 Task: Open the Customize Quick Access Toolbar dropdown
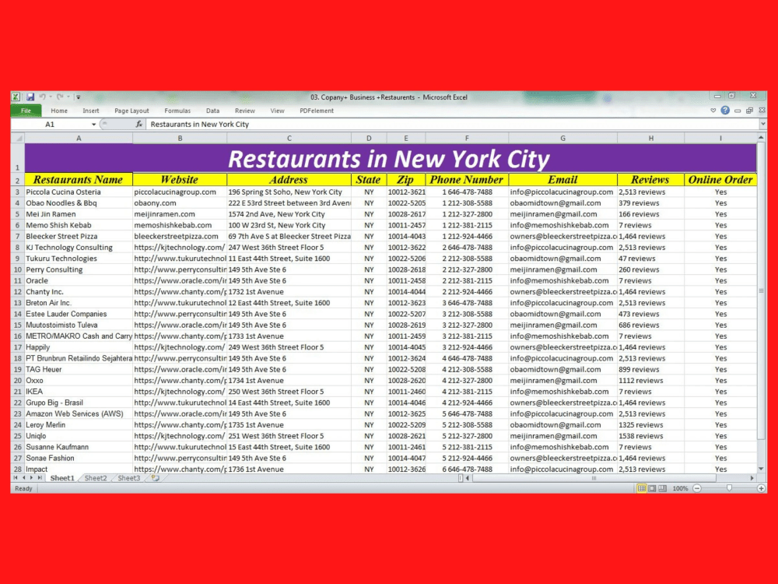(79, 97)
